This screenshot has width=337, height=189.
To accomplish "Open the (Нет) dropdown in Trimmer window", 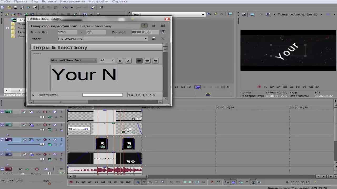I will click(203, 14).
